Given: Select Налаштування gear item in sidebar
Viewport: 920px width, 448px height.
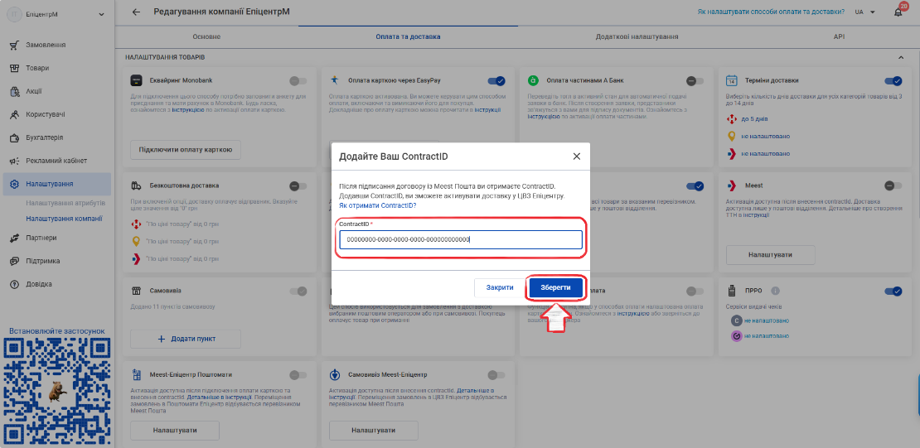Looking at the screenshot, I should pyautogui.click(x=57, y=184).
